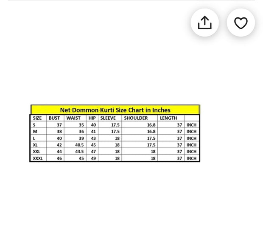
Task: Click the SIZE column header
Action: pos(37,118)
